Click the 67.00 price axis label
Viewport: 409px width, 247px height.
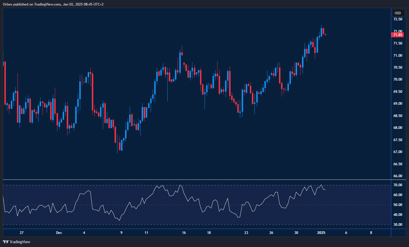[398, 152]
